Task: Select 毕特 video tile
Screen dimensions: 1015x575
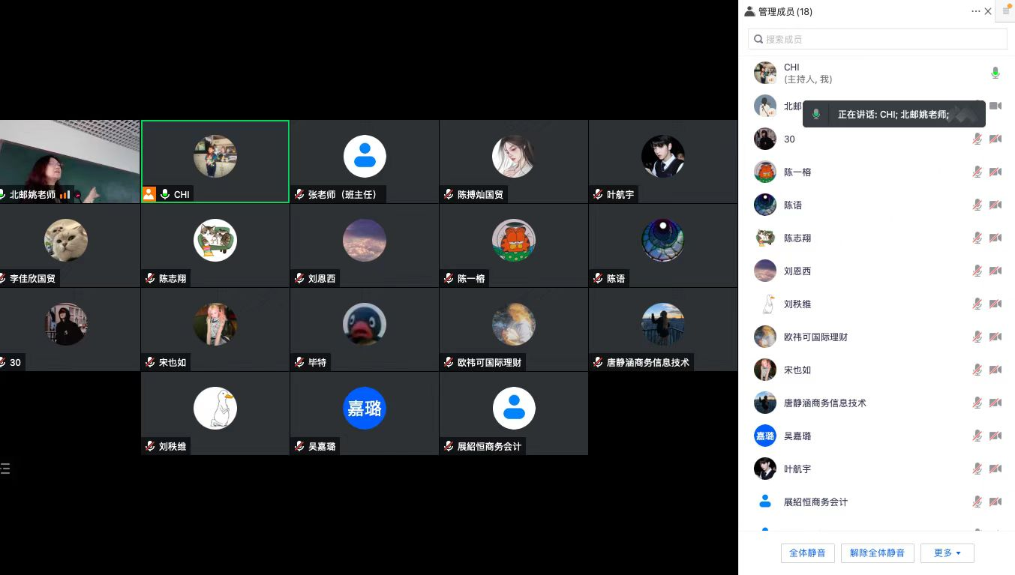Action: coord(365,329)
